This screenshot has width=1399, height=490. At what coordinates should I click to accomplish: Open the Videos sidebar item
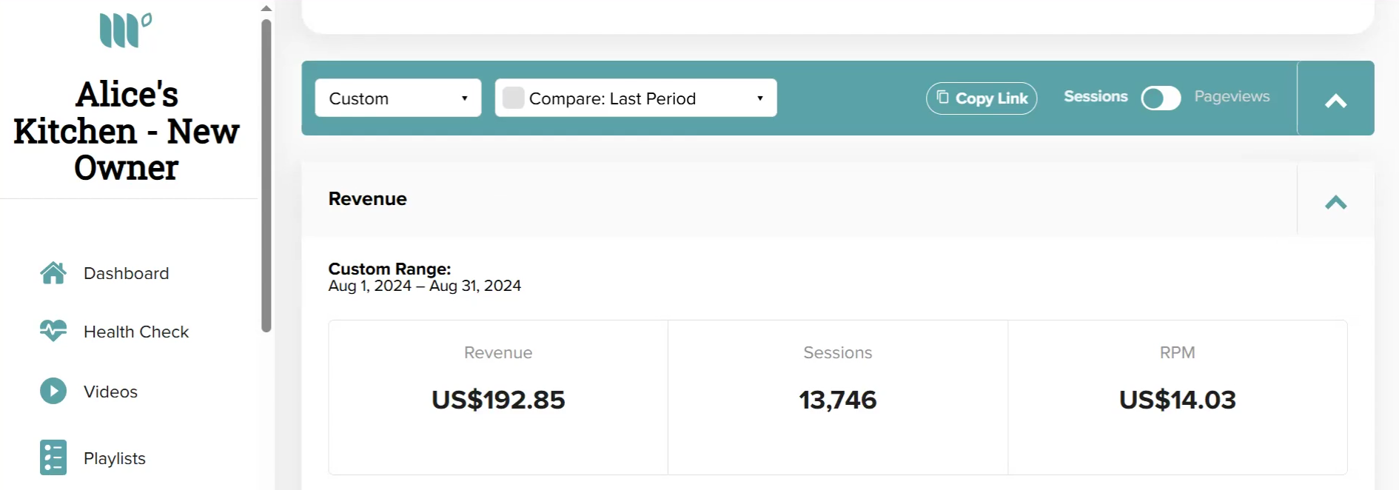point(110,392)
